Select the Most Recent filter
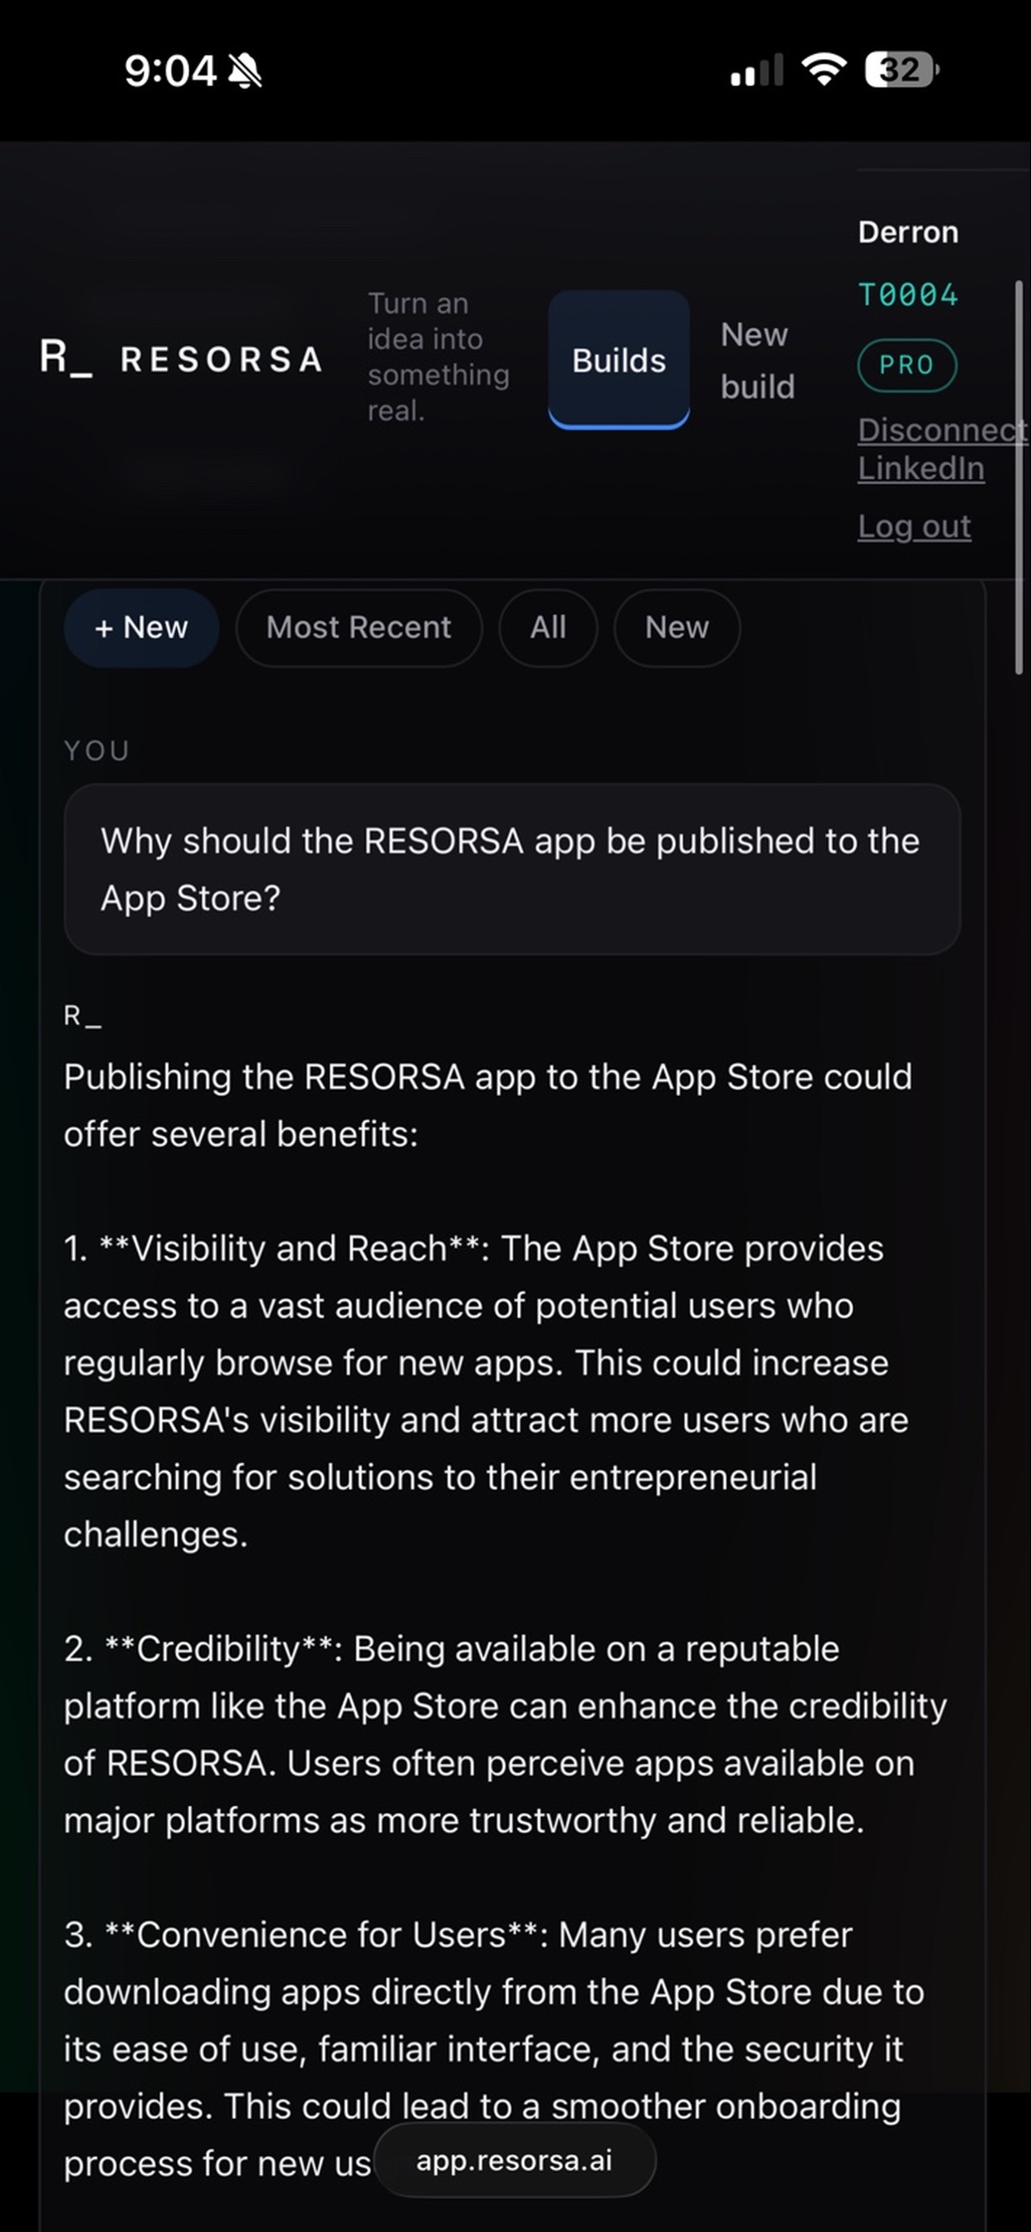Screen dimensions: 1031x2232 tap(359, 627)
